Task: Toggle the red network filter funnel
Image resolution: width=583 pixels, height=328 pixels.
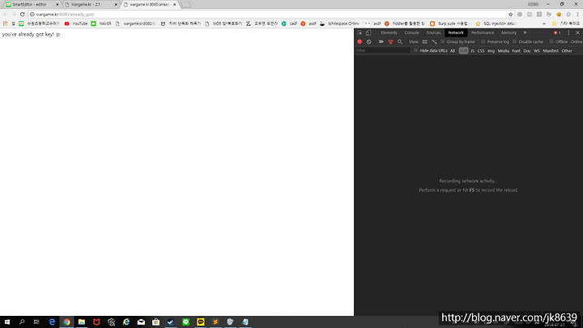Action: coord(390,41)
